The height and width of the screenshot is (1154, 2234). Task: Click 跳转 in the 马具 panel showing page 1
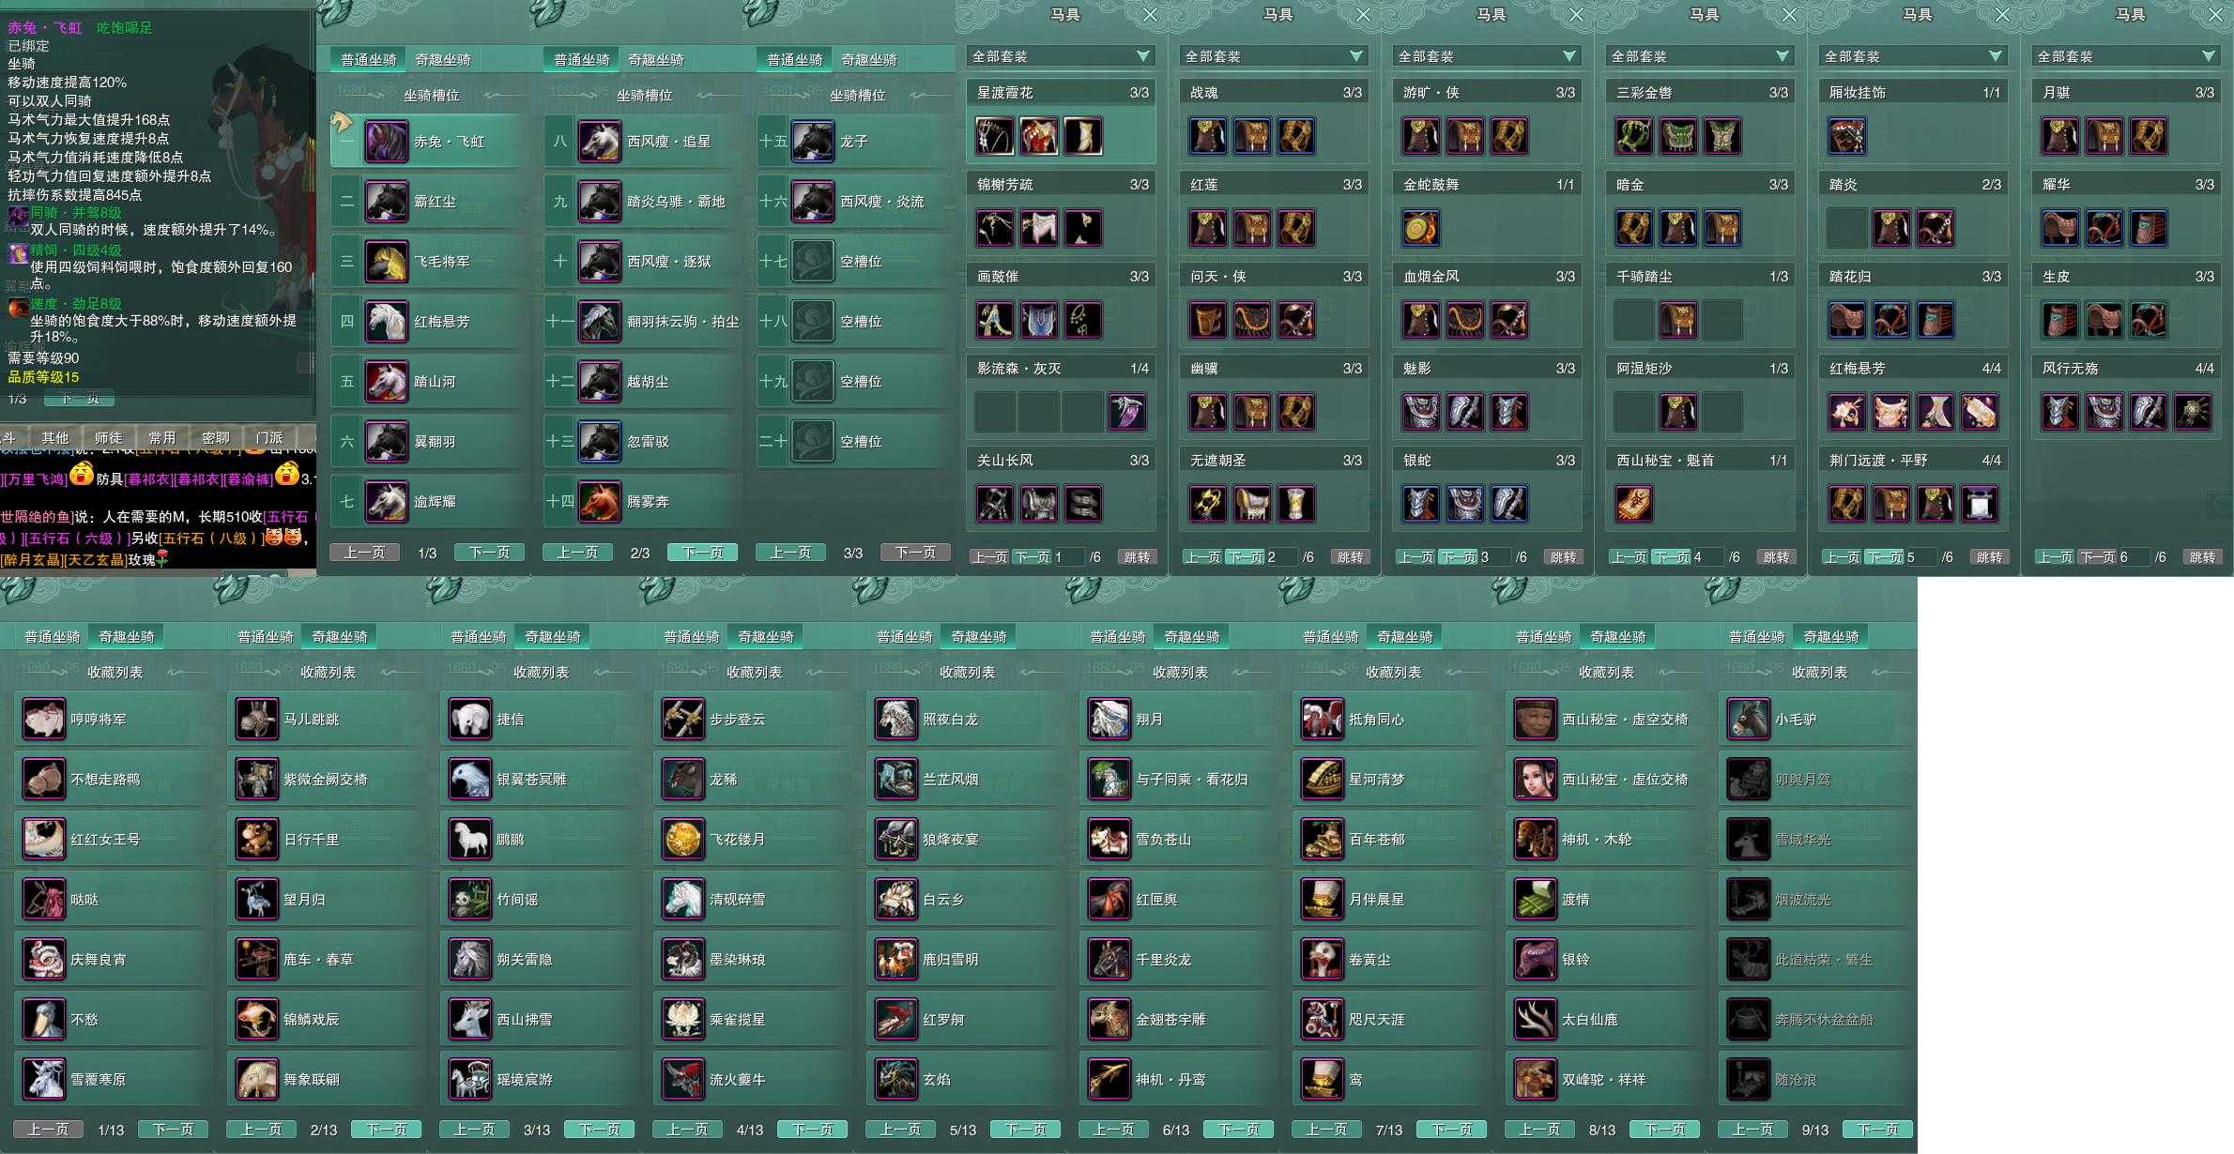click(1137, 557)
